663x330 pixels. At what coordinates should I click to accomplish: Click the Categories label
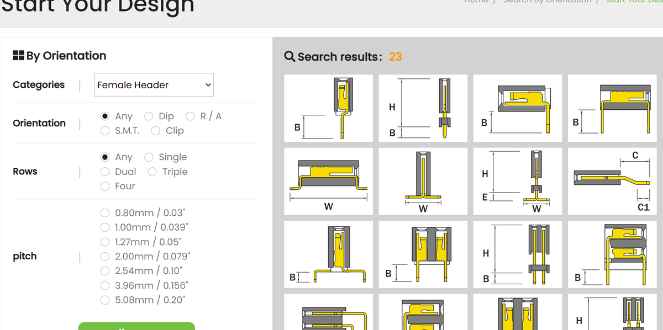coord(39,84)
